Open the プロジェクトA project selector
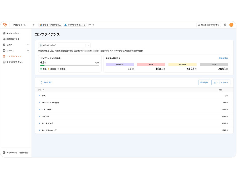 pos(24,25)
